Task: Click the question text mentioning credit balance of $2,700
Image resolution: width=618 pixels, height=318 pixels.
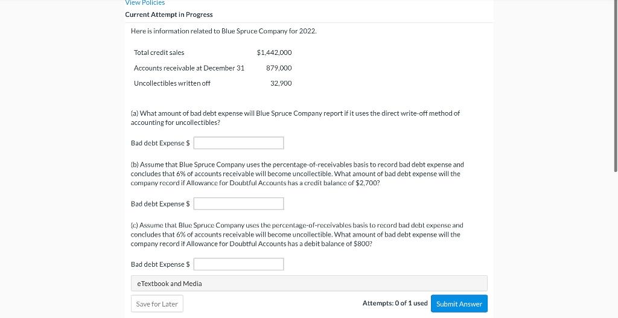Action: point(297,174)
